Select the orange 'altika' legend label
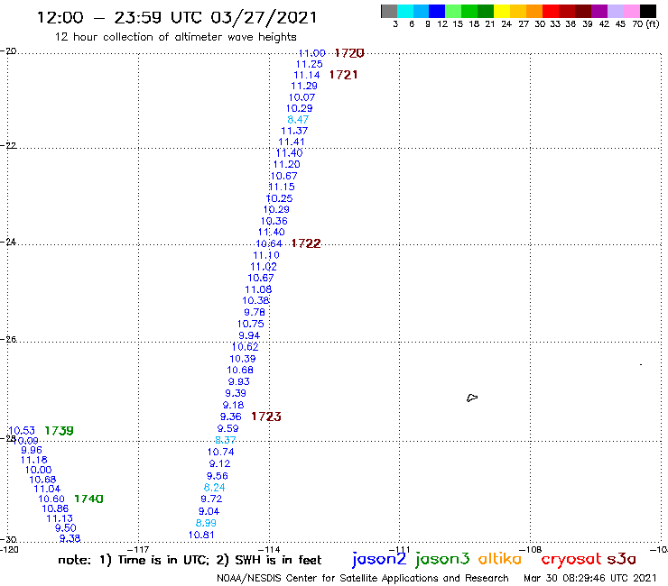The height and width of the screenshot is (586, 668). pyautogui.click(x=499, y=558)
